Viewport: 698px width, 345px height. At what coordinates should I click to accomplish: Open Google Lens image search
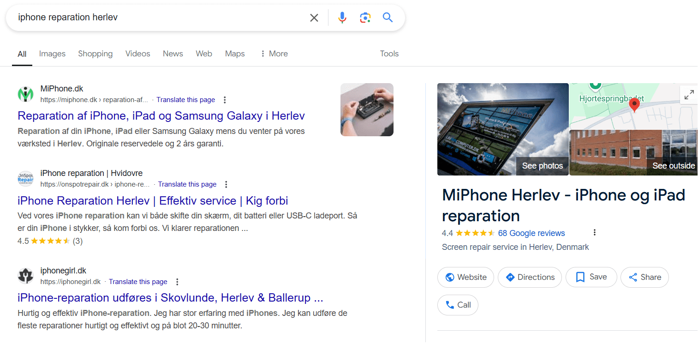pyautogui.click(x=365, y=18)
